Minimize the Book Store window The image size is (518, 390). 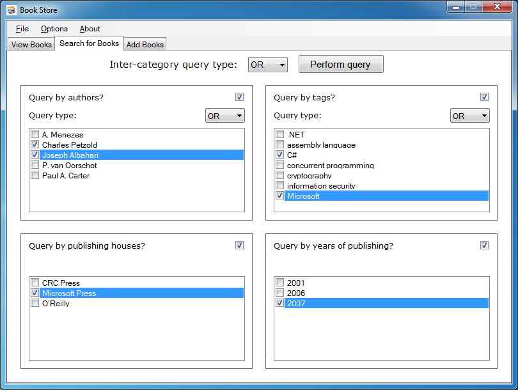tap(456, 6)
